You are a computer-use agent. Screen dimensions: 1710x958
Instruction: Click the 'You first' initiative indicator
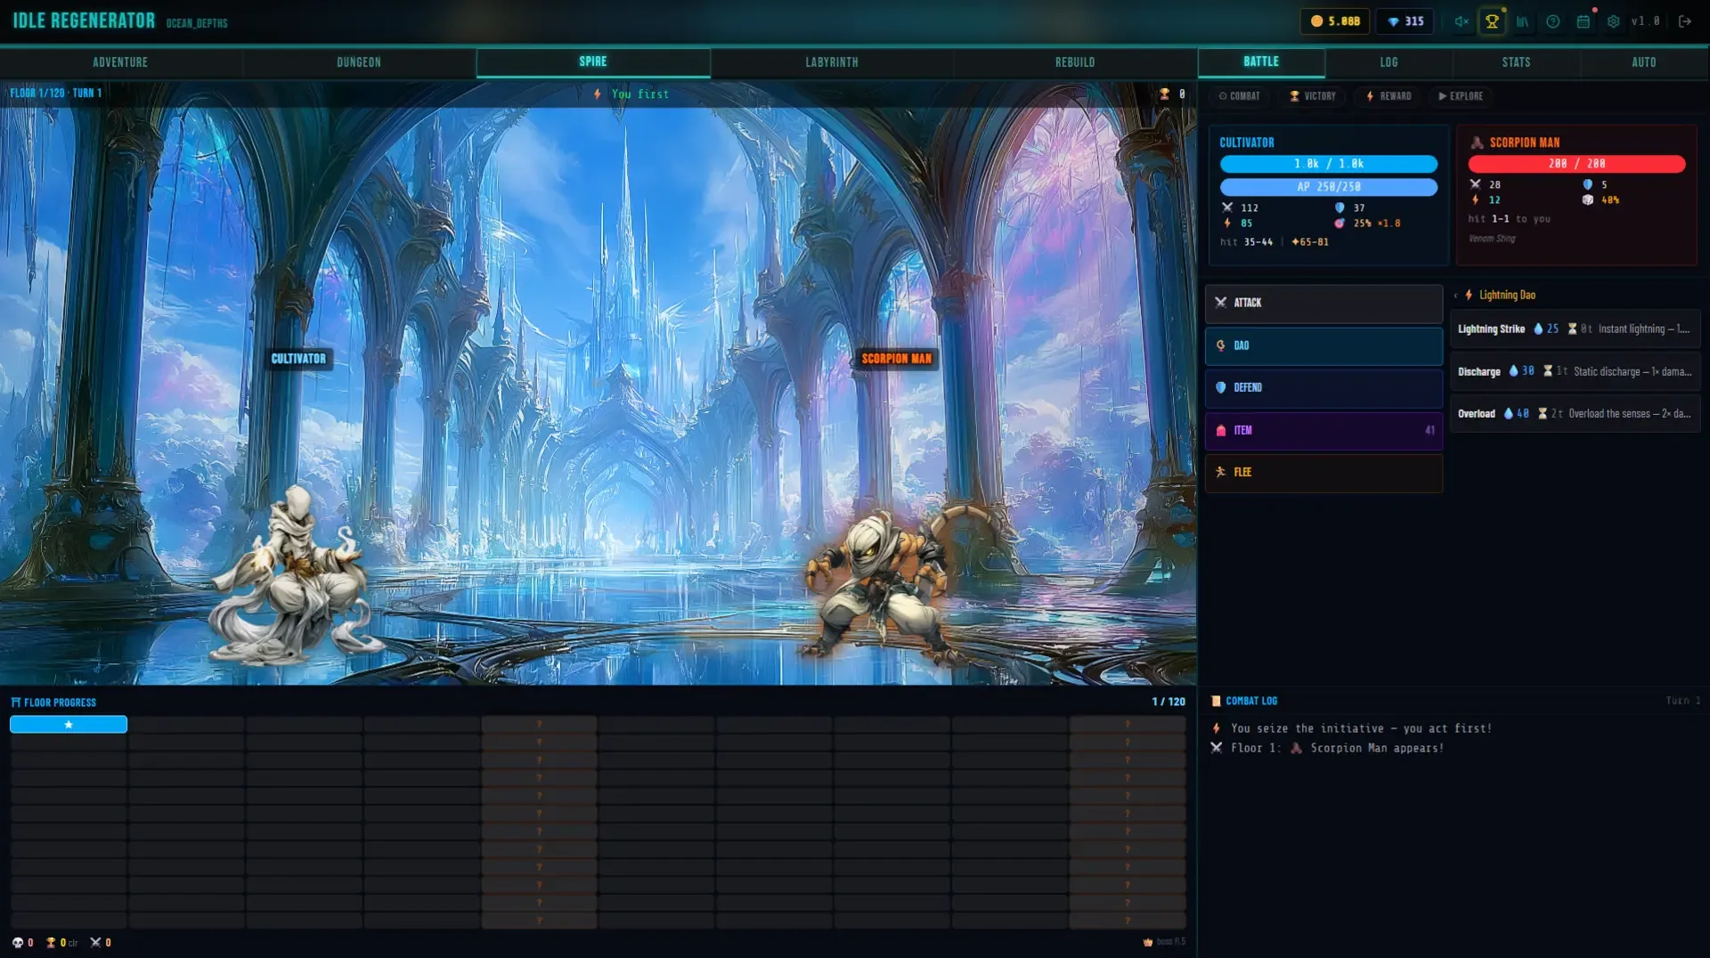tap(631, 93)
